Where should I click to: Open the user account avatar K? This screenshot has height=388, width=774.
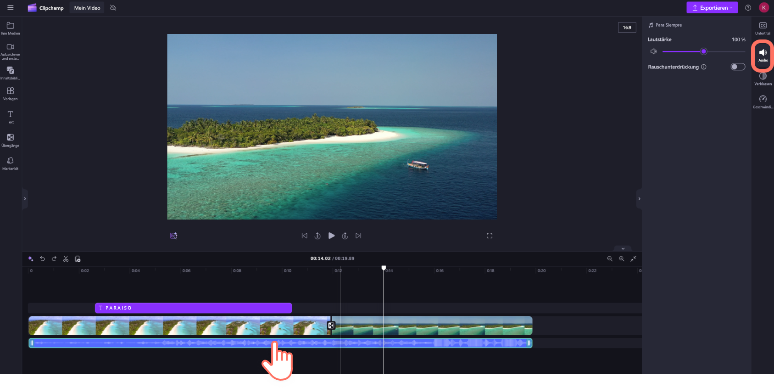[764, 8]
